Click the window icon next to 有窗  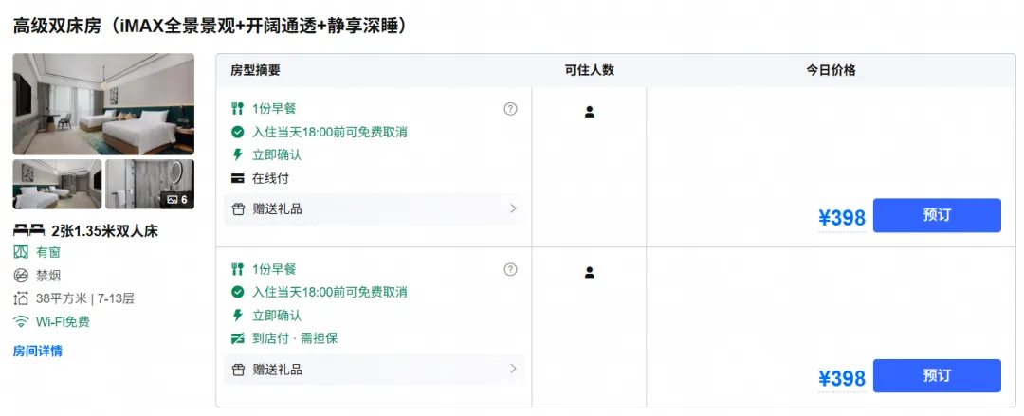(22, 252)
